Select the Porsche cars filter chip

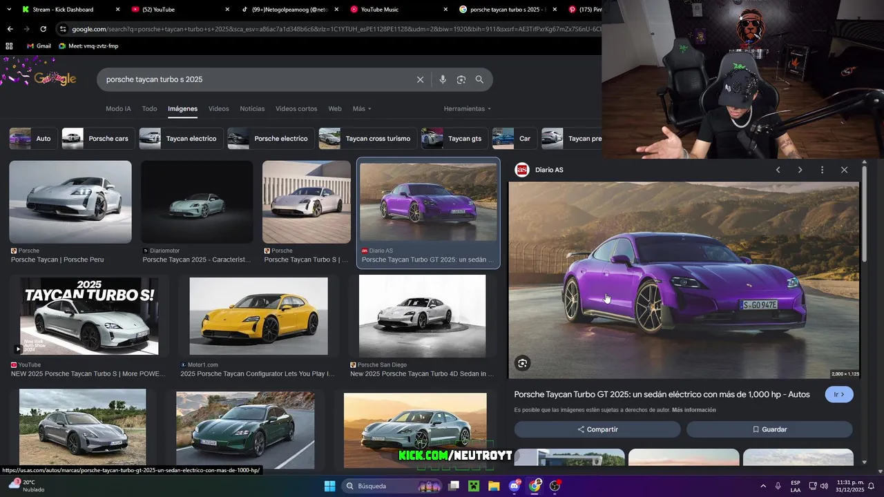click(x=97, y=138)
